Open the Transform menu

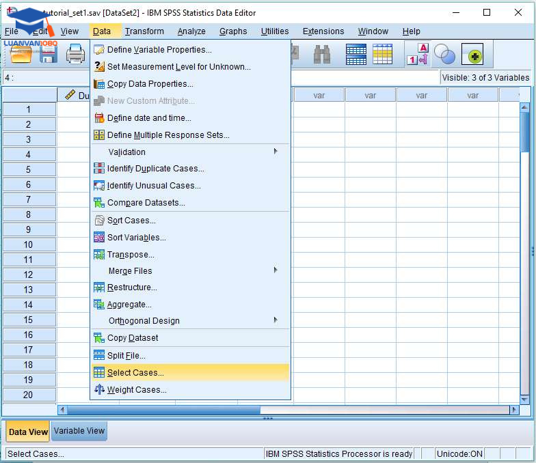(144, 31)
